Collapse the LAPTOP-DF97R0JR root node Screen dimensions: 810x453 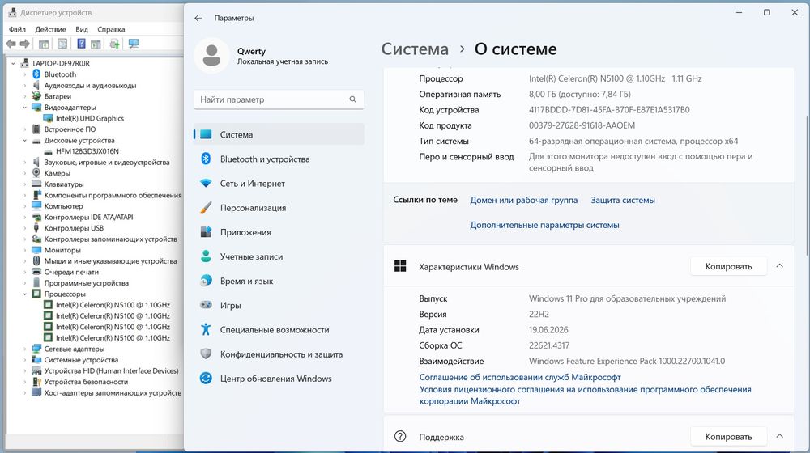[x=14, y=63]
